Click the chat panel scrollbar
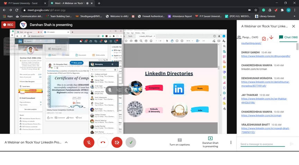This screenshot has height=165, width=299. click(297, 47)
